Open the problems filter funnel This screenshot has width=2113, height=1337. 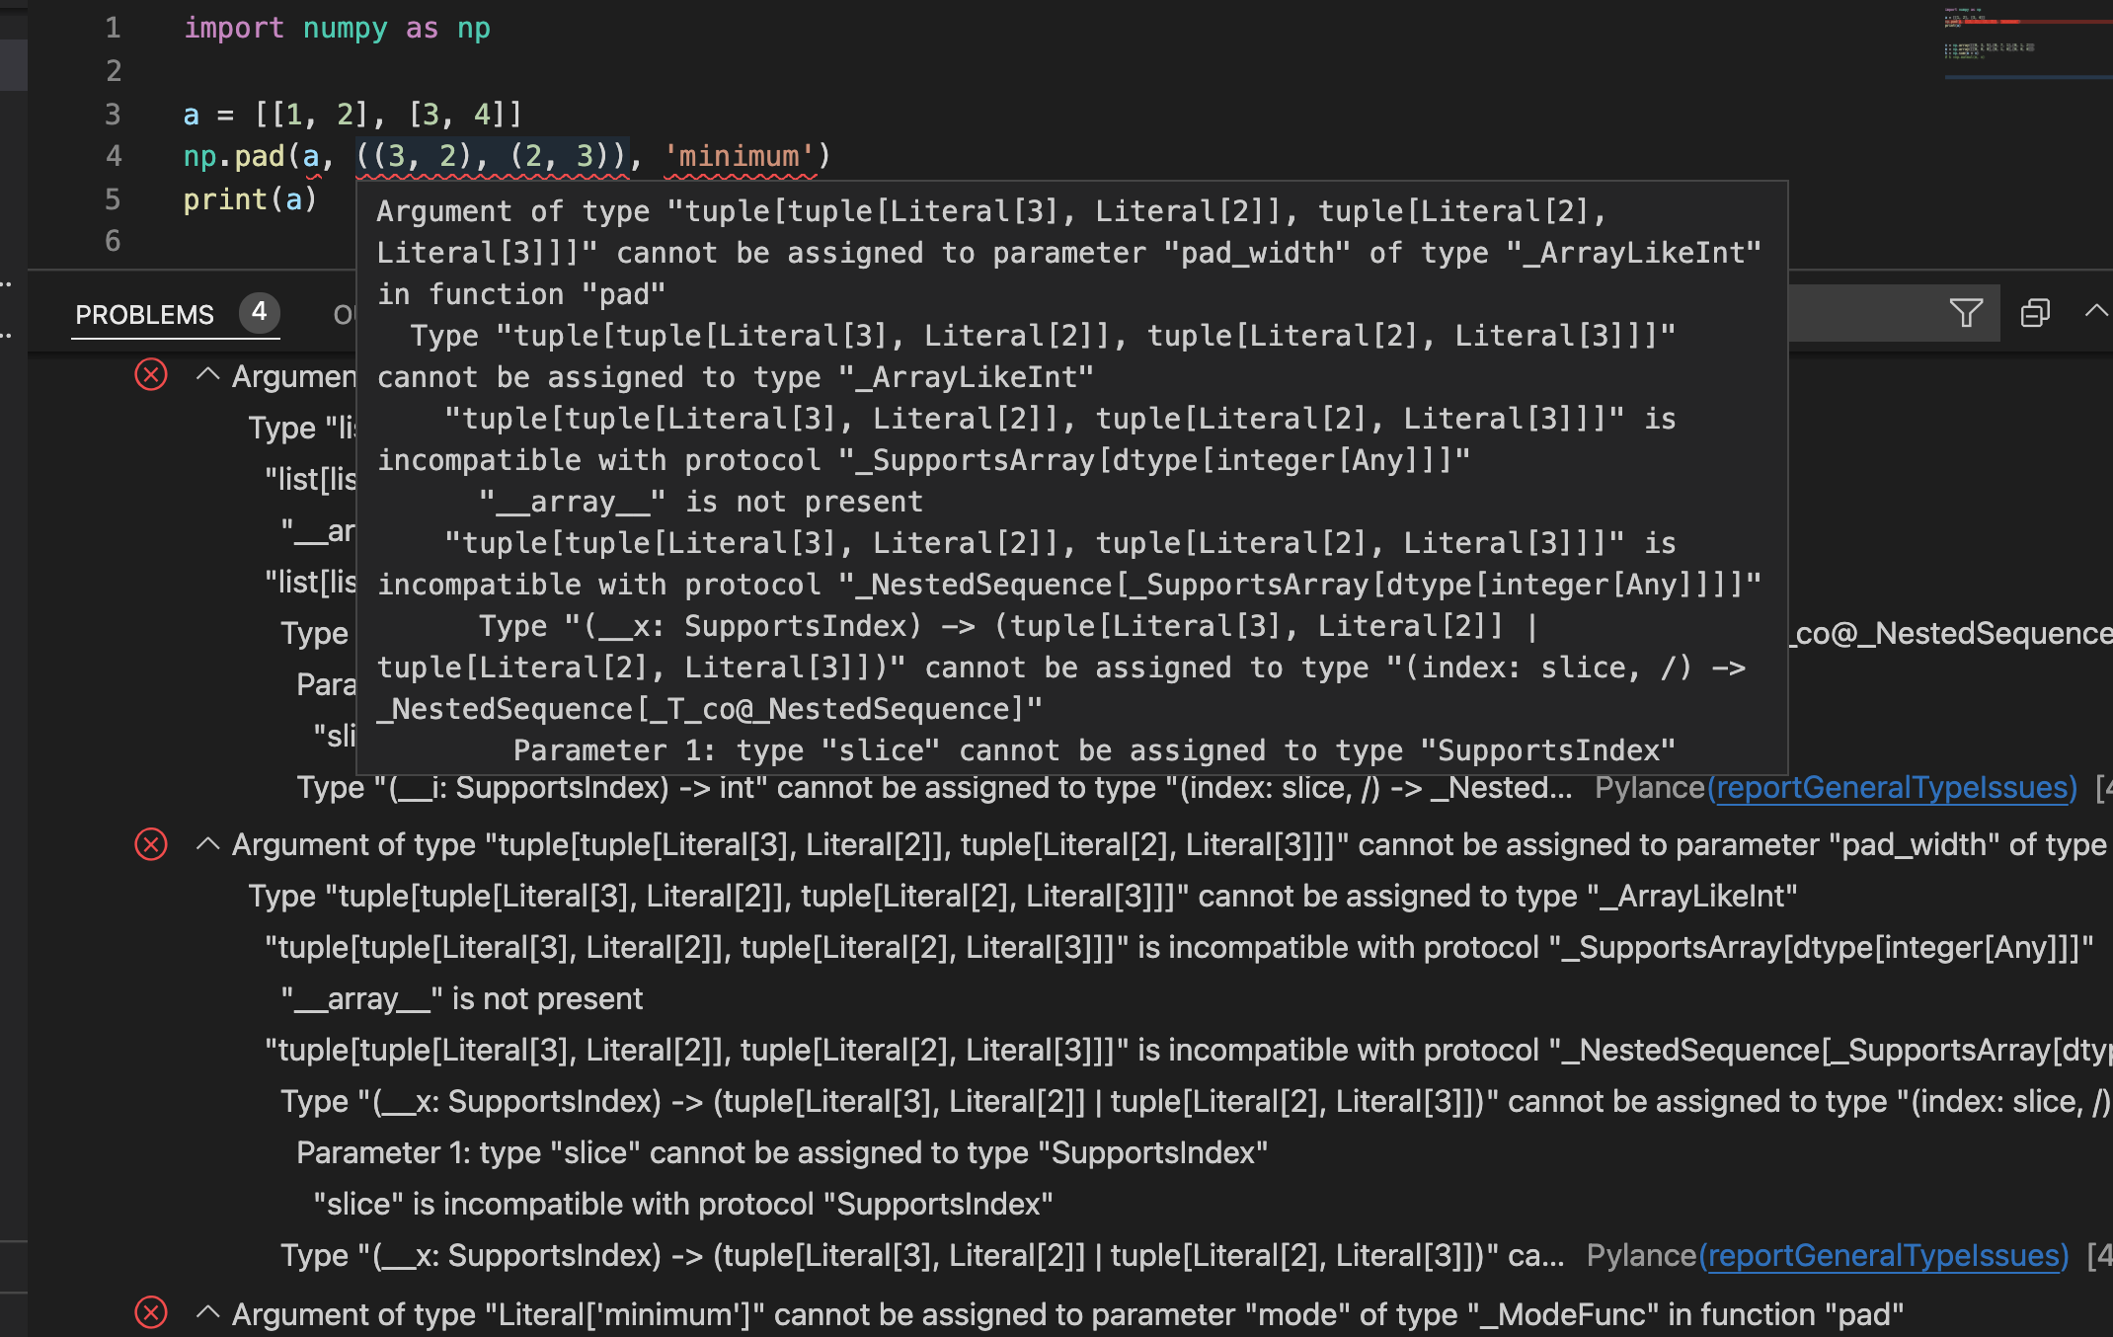click(1965, 313)
